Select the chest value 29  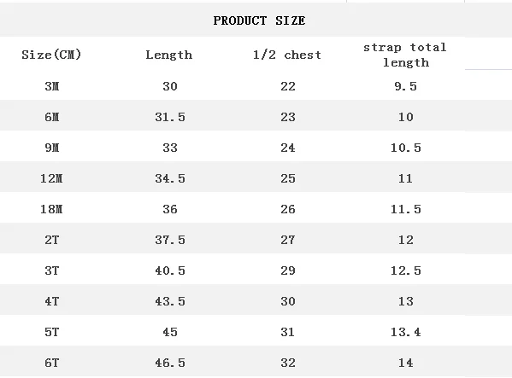pos(288,270)
